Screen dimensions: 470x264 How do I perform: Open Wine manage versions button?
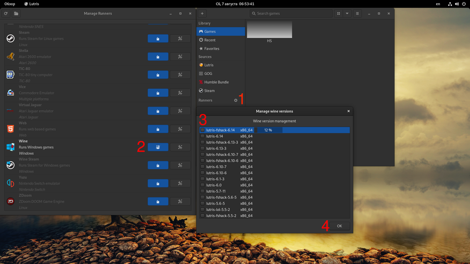click(158, 147)
